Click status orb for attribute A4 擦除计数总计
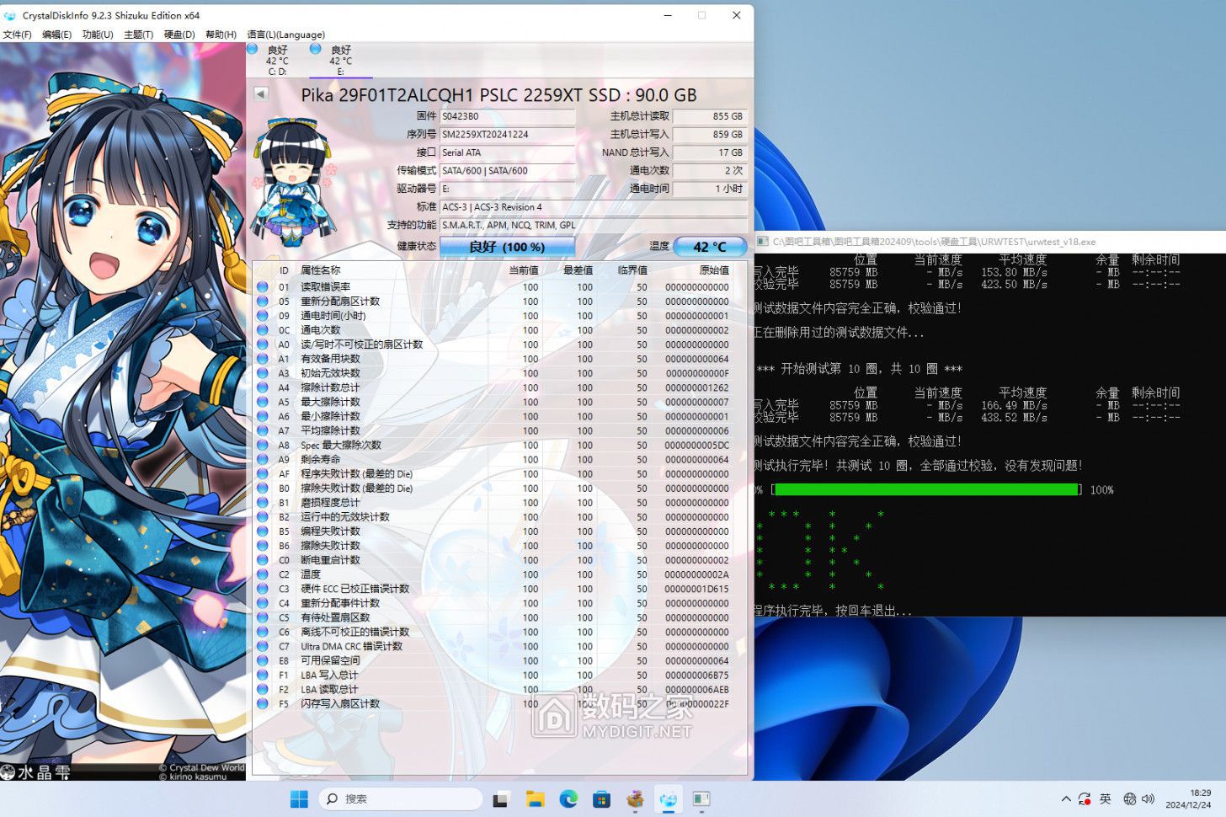This screenshot has width=1226, height=817. click(x=263, y=387)
